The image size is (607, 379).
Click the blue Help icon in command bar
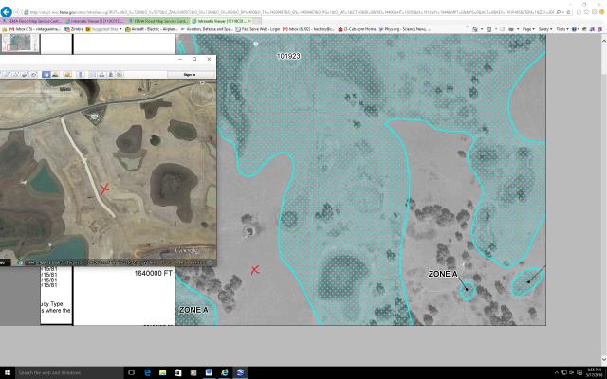coord(575,29)
